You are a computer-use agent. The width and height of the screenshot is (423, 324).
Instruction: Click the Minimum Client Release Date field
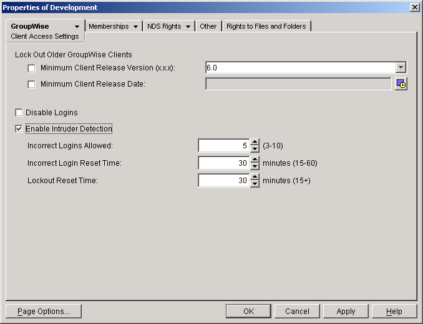tap(298, 84)
